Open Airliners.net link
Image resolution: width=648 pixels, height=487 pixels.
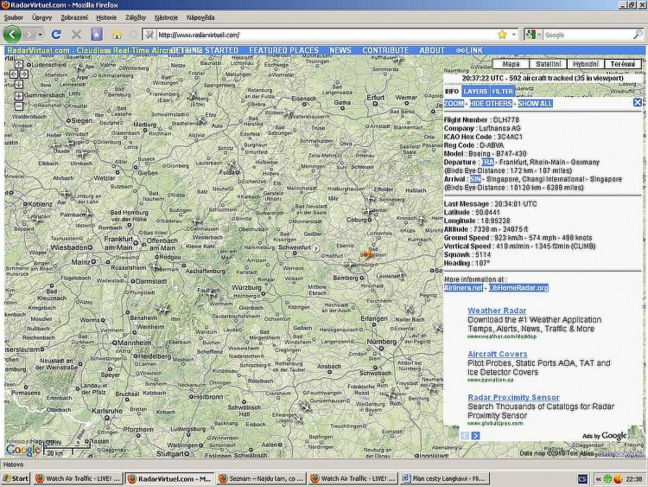point(463,287)
